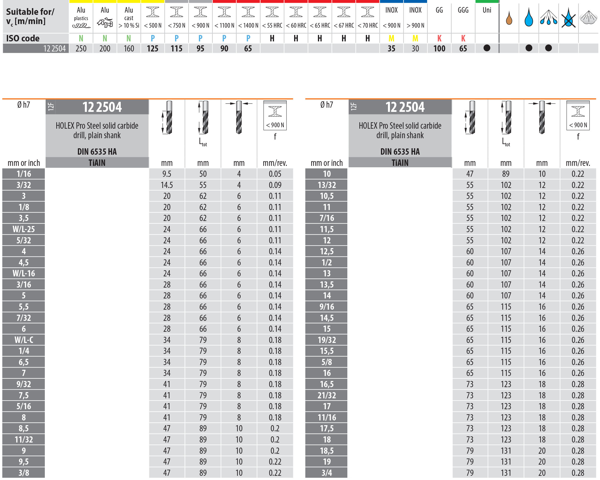Click the steel beam icon above < 67 HRC

(x=344, y=12)
